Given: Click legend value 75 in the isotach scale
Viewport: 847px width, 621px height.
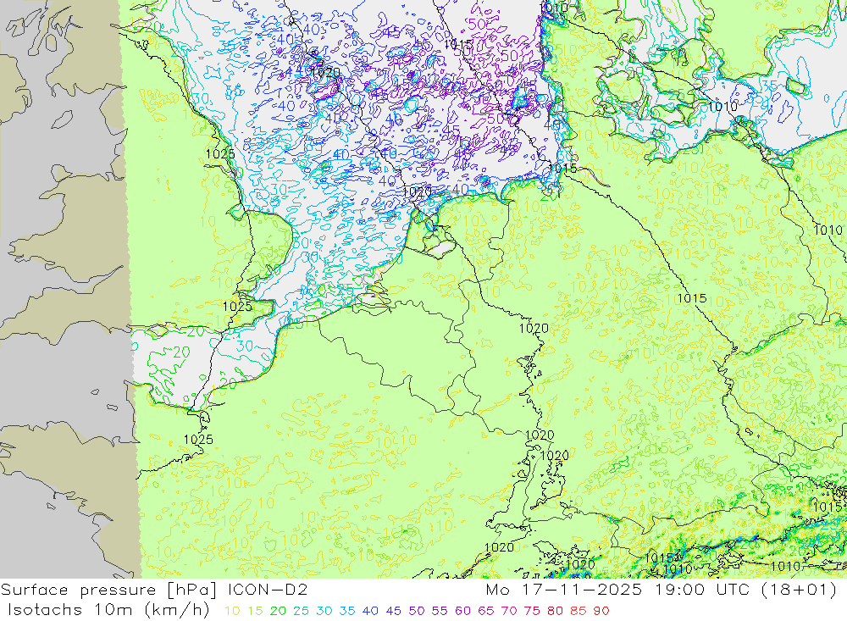Looking at the screenshot, I should tap(532, 612).
